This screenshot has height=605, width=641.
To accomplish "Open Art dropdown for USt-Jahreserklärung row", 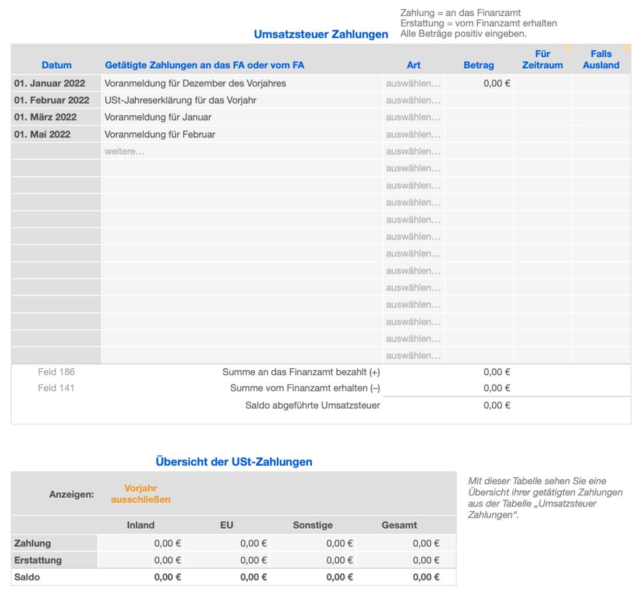I will 413,100.
